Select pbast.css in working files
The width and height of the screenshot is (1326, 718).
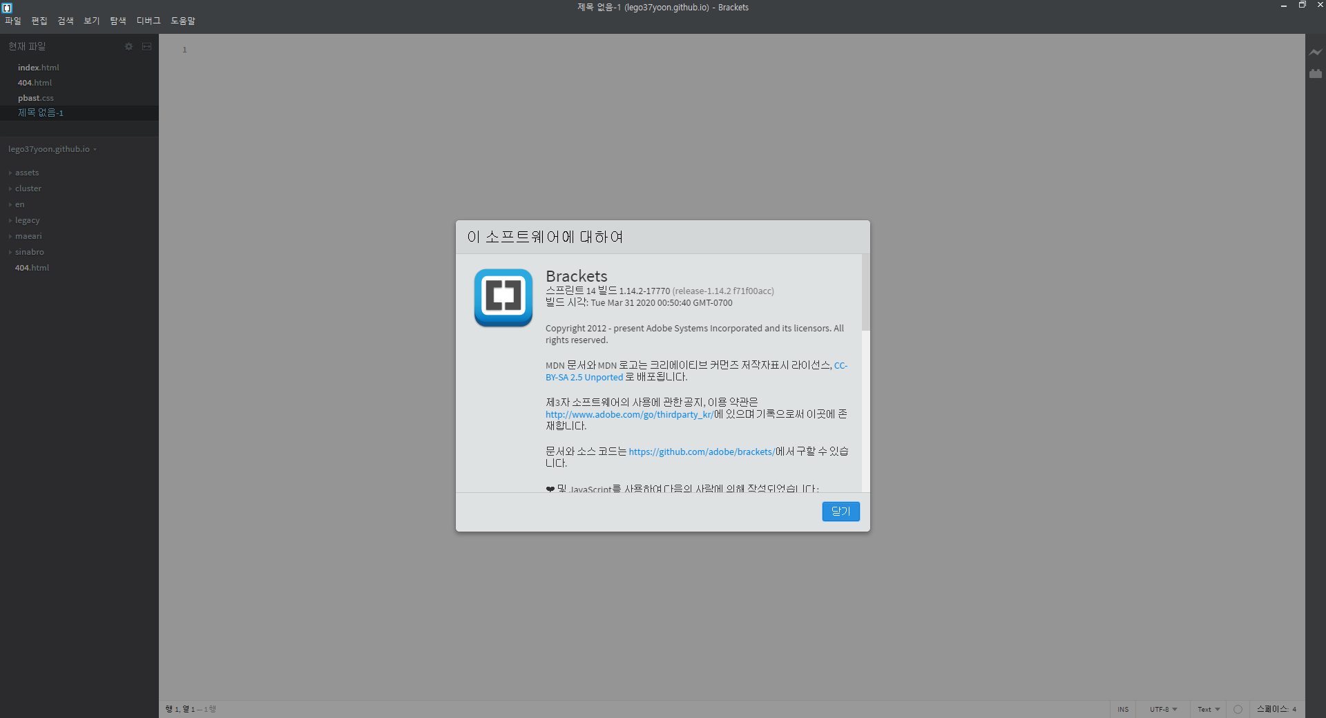point(79,98)
